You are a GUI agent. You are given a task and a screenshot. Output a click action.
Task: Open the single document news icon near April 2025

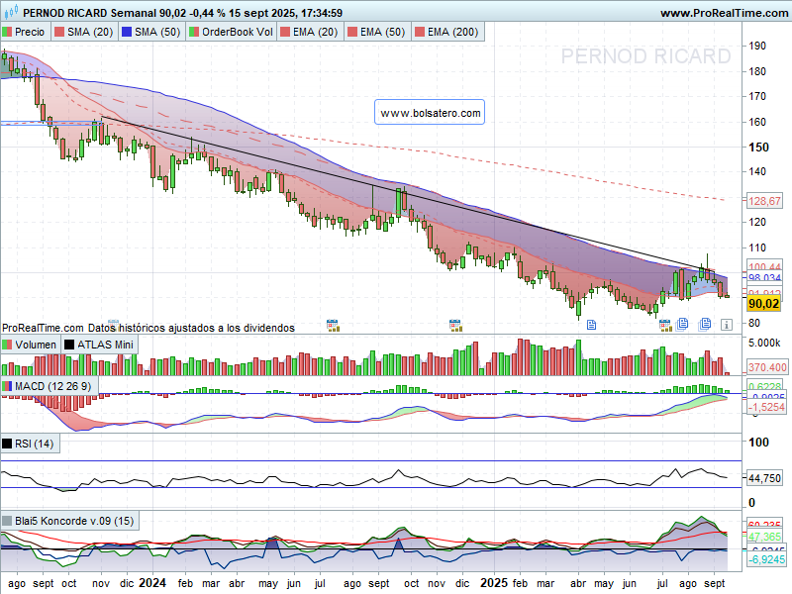click(591, 325)
